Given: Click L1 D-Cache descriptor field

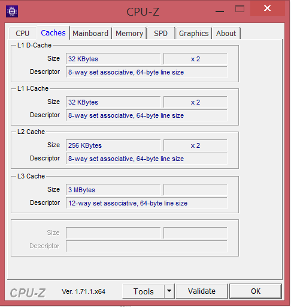Looking at the screenshot, I should (x=147, y=72).
